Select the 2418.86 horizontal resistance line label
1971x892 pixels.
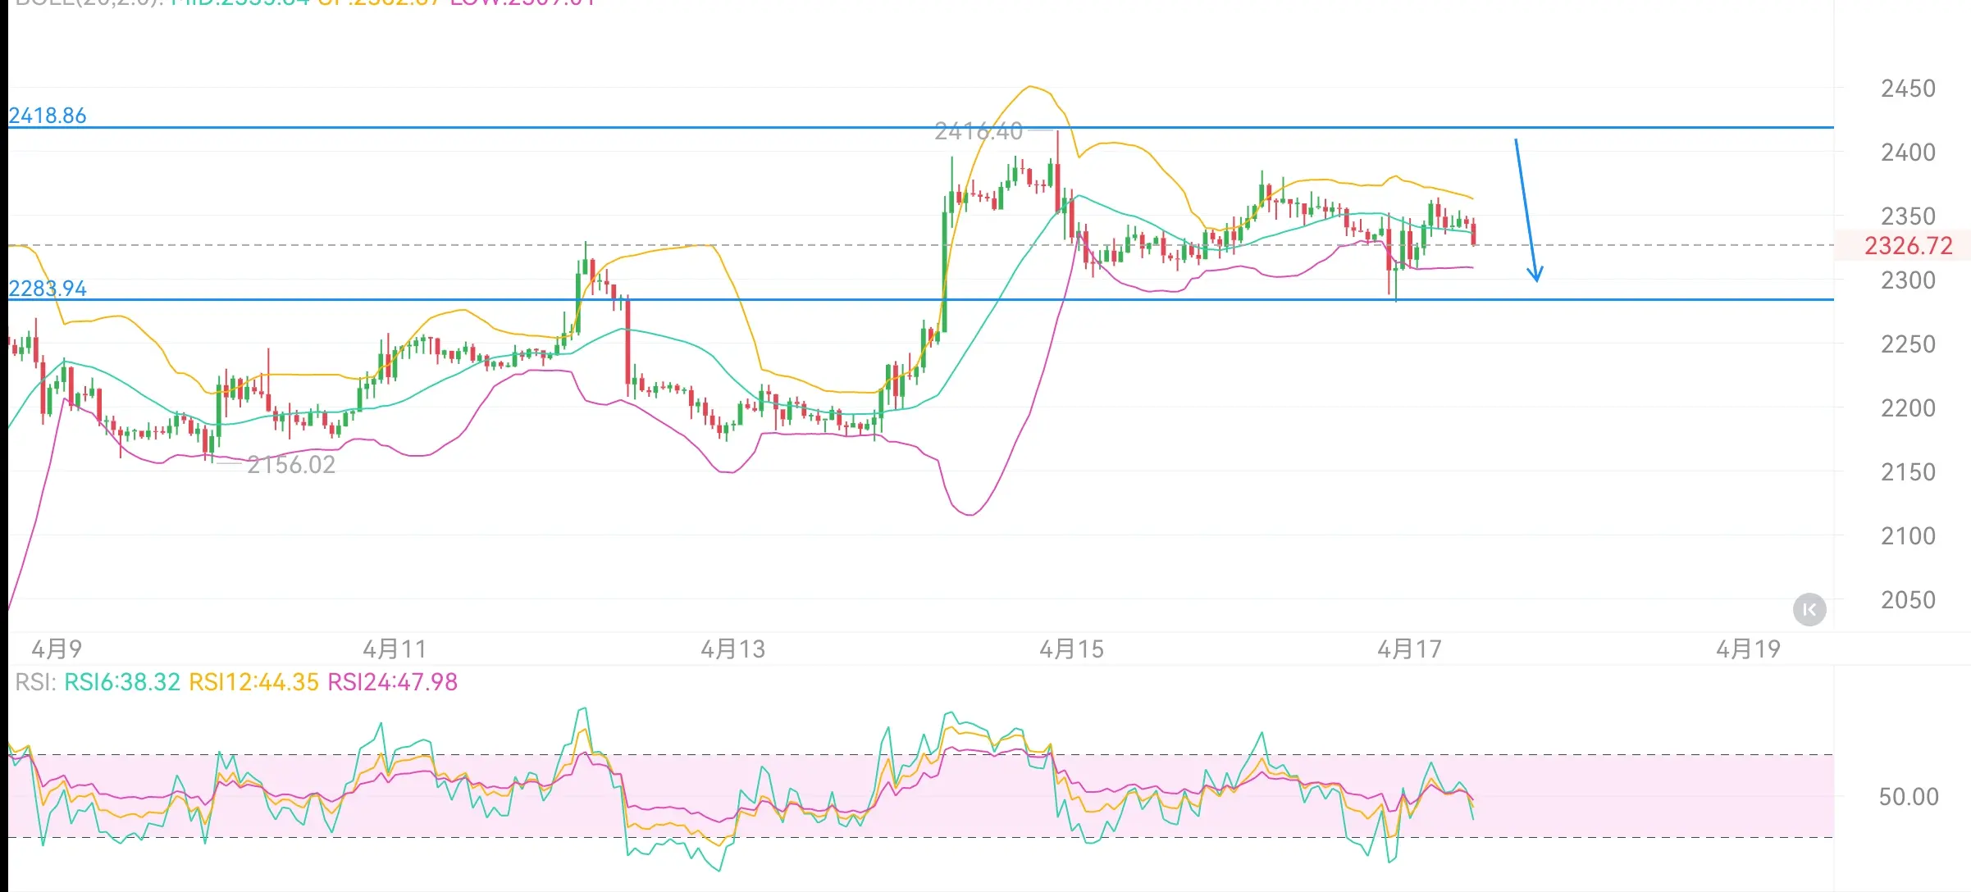click(x=48, y=116)
